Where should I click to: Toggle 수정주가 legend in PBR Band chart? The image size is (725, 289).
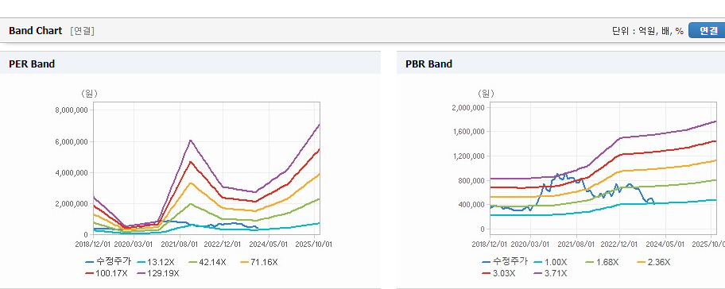(504, 262)
